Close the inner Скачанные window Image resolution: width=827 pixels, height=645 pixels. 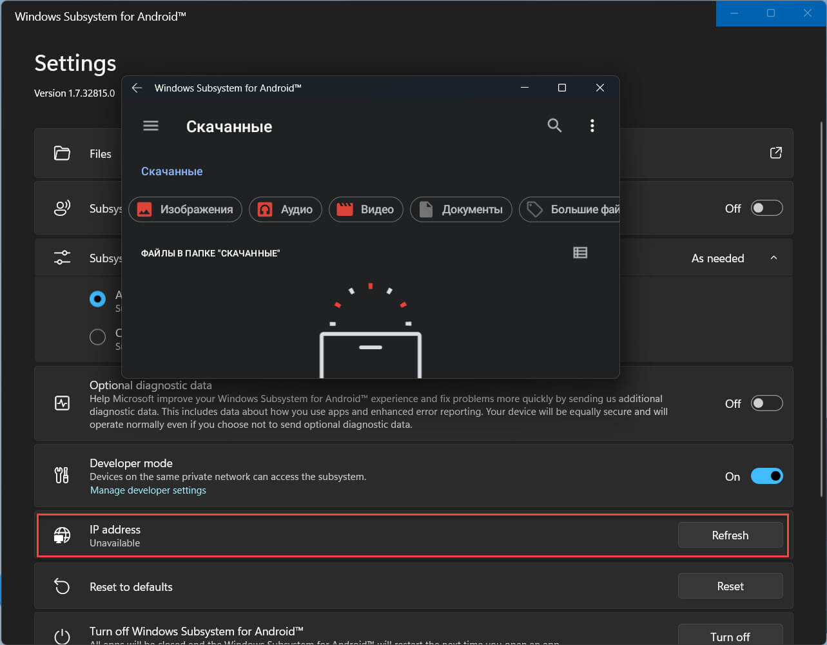tap(599, 88)
